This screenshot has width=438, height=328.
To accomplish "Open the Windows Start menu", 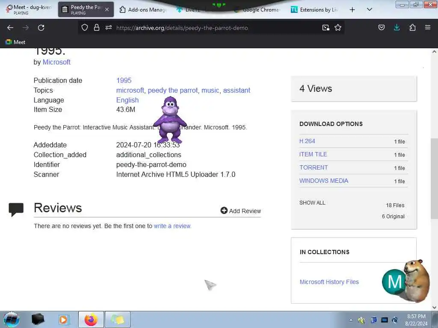I will [12, 319].
